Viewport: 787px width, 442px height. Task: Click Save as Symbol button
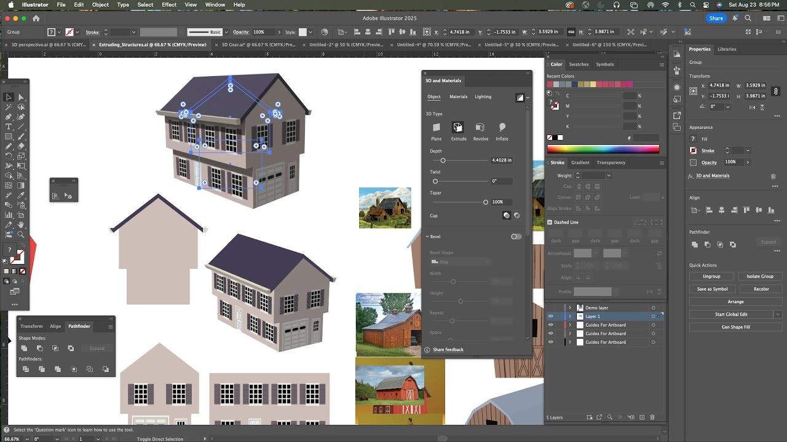[712, 289]
